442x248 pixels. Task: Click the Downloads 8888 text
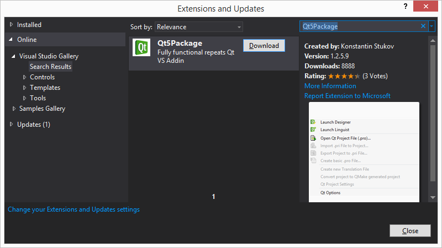(329, 66)
